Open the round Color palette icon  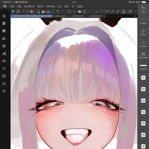pyautogui.click(x=4, y=46)
